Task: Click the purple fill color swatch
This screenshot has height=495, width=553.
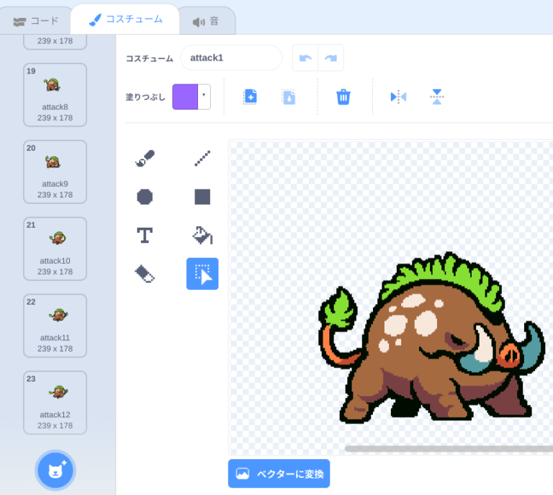Action: (x=185, y=97)
